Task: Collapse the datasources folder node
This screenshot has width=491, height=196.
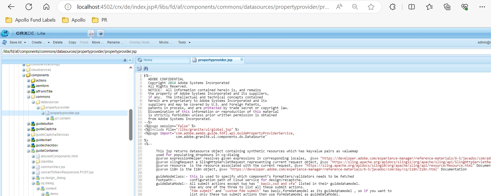Action: click(33, 102)
